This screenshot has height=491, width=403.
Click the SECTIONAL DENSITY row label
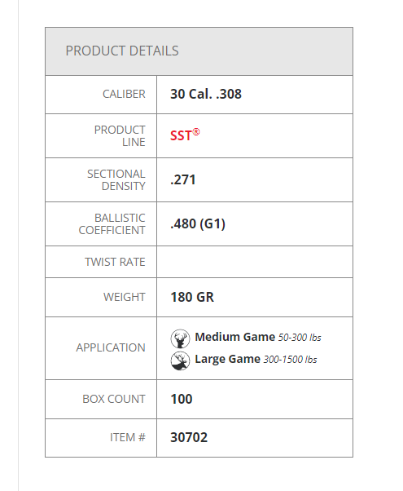coord(116,180)
